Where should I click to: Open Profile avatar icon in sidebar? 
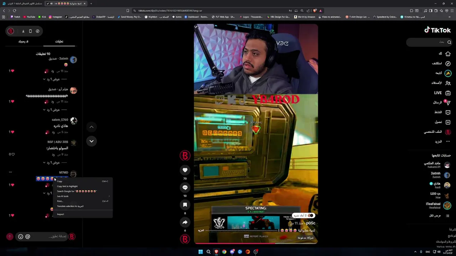tap(448, 132)
